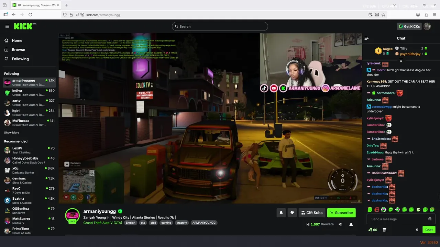Screen dimensions: 440x247
Task: Open the channel shop icon
Action: pyautogui.click(x=385, y=230)
